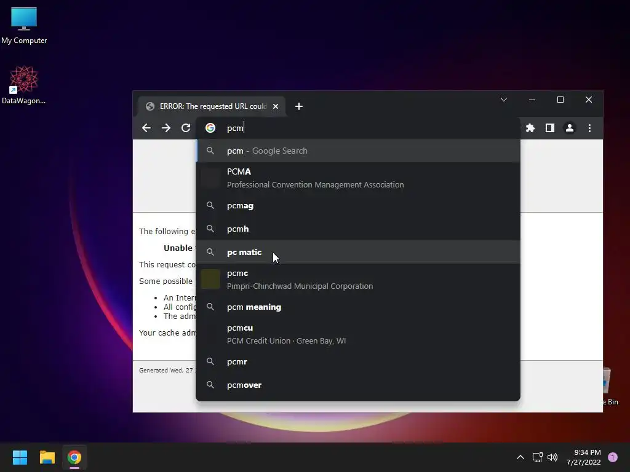Choose the pcmcu PCM Credit Union suggestion
Image resolution: width=630 pixels, height=472 pixels.
[x=358, y=334]
